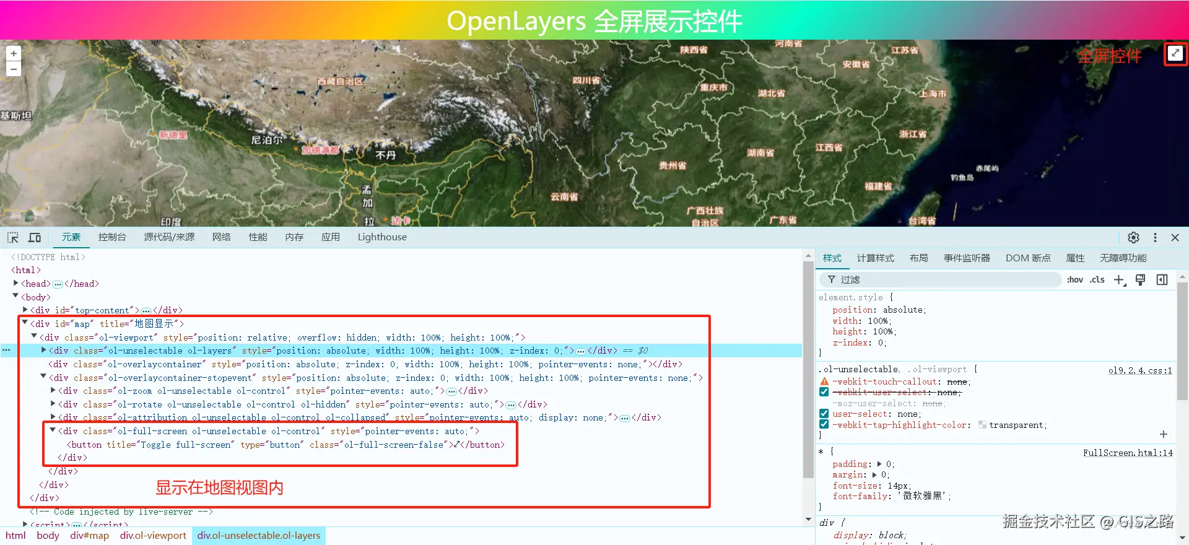Toggle rendering emulation paintbrush icon in styles
Image resolution: width=1189 pixels, height=545 pixels.
pyautogui.click(x=1141, y=280)
